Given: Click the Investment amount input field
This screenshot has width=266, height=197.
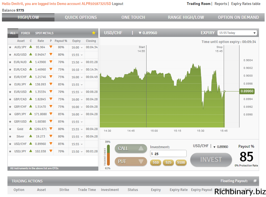Looking at the screenshot, I should tap(168, 154).
